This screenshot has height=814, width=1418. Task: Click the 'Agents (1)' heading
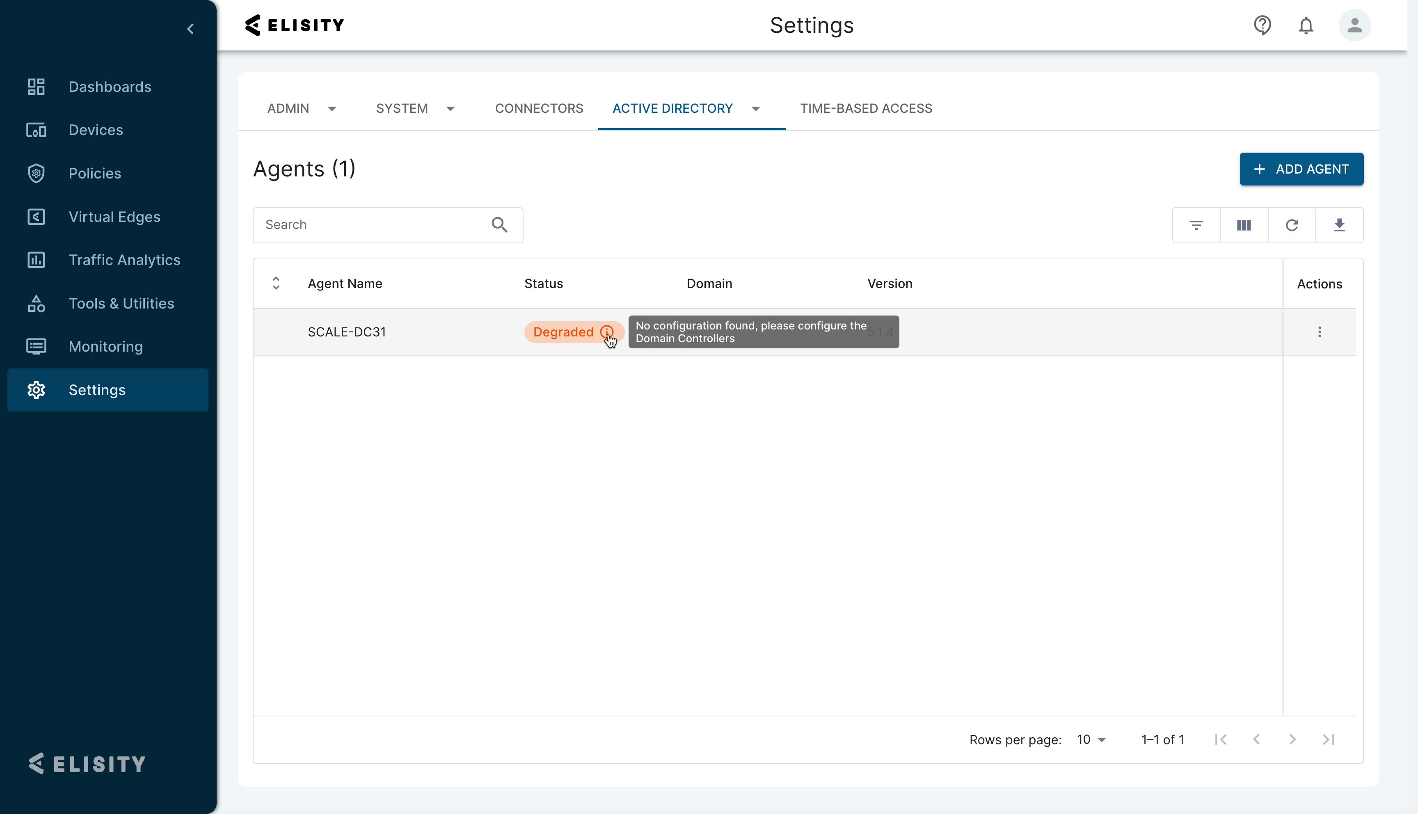(x=304, y=169)
